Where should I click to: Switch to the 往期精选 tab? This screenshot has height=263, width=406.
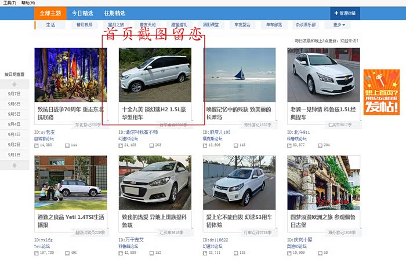click(114, 13)
